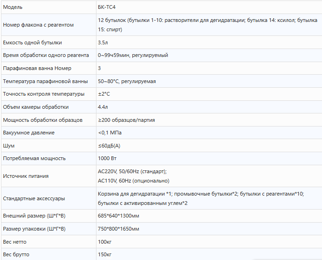Screen dimensions: 322x260
Task: Click the model value БК-ТС4
Action: [107, 7]
